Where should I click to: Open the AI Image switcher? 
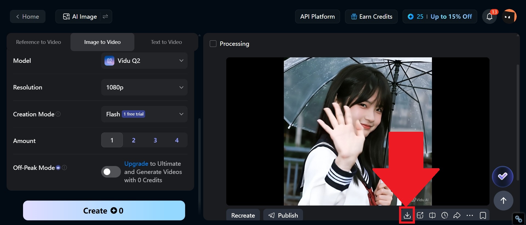point(84,16)
